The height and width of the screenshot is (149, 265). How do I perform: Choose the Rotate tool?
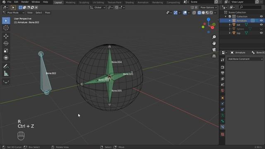6,43
